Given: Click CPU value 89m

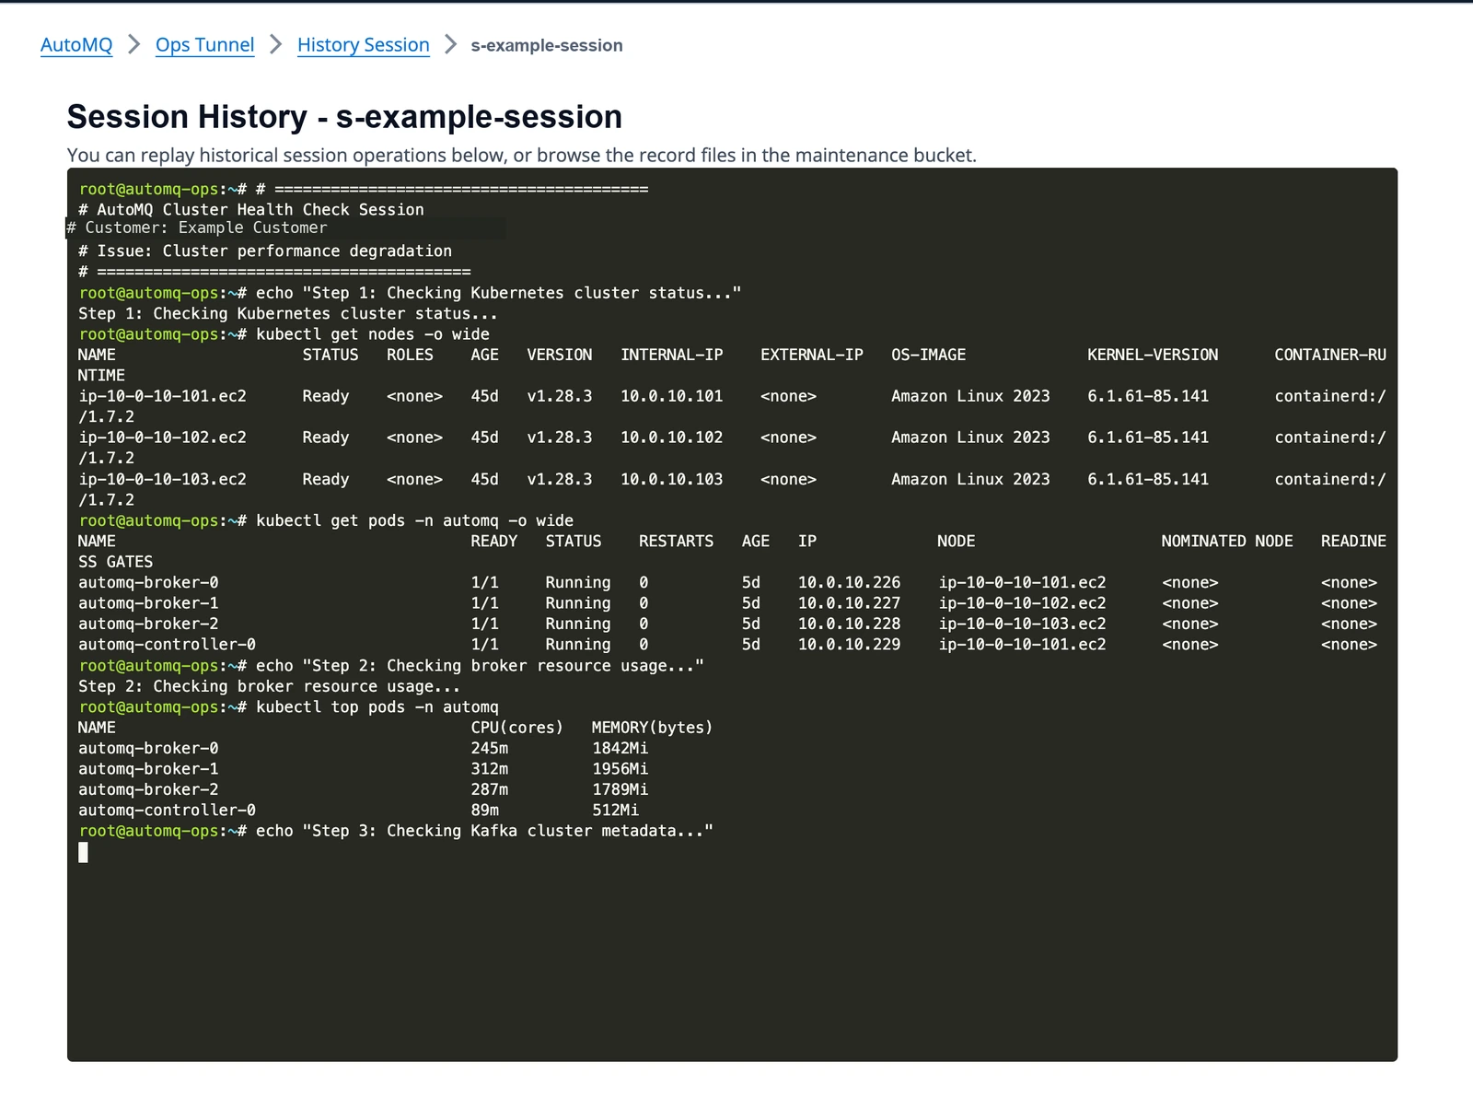Looking at the screenshot, I should click(x=485, y=811).
